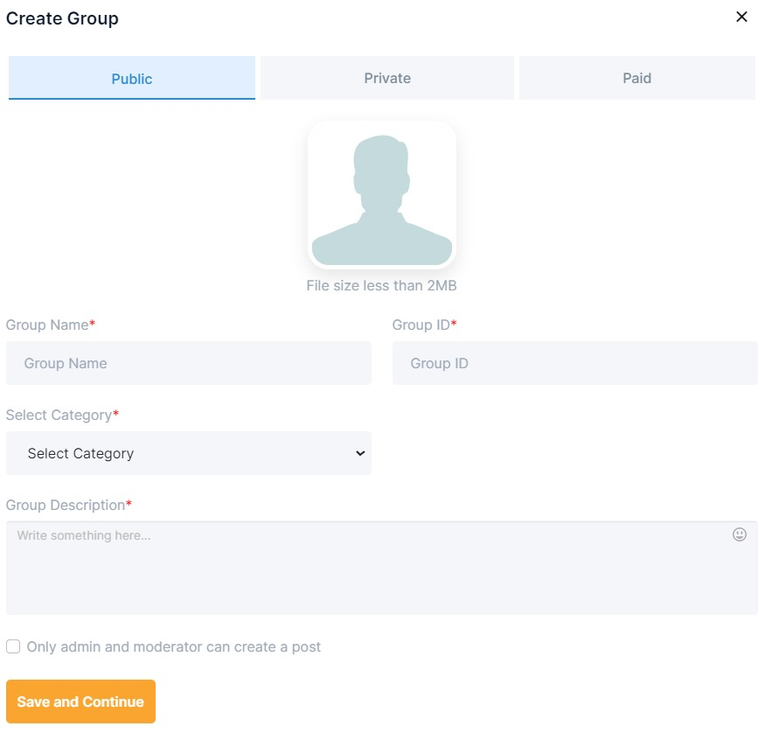Click the 'File size less than 2MB' hint
The image size is (772, 733).
pos(381,286)
